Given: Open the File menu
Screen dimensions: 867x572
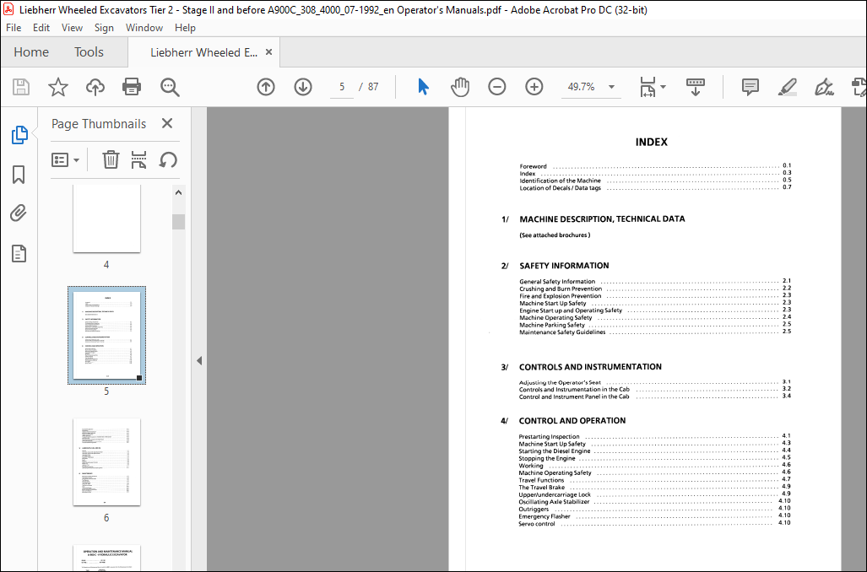Looking at the screenshot, I should [14, 28].
